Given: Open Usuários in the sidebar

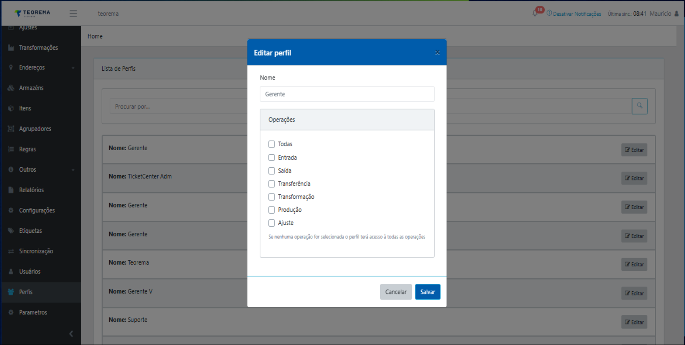Looking at the screenshot, I should click(30, 272).
